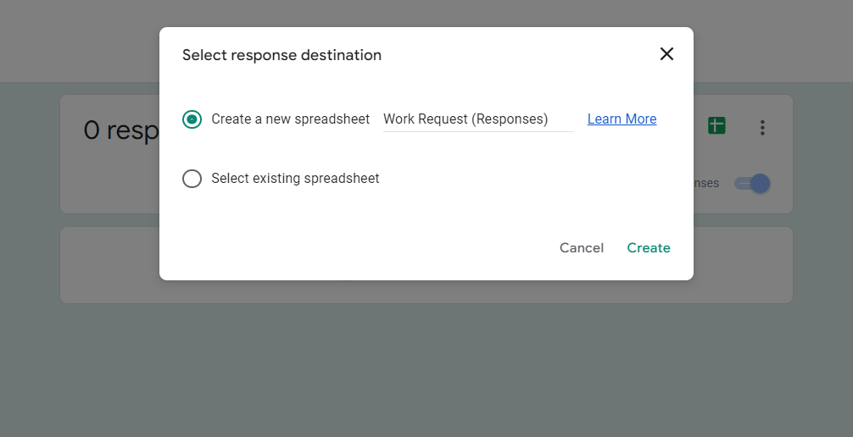
Task: Click the inner dot of the selected radio
Action: 192,119
